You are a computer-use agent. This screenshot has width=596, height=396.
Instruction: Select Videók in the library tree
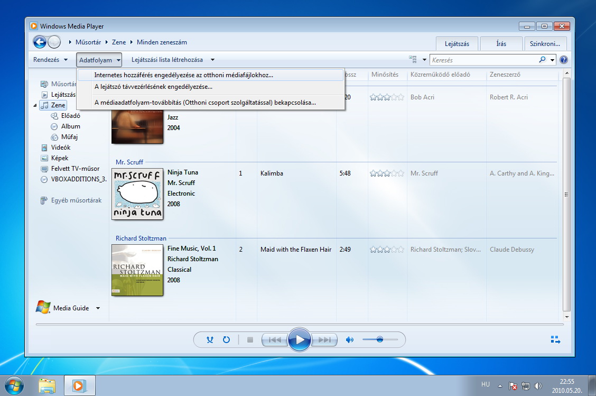[x=60, y=148]
